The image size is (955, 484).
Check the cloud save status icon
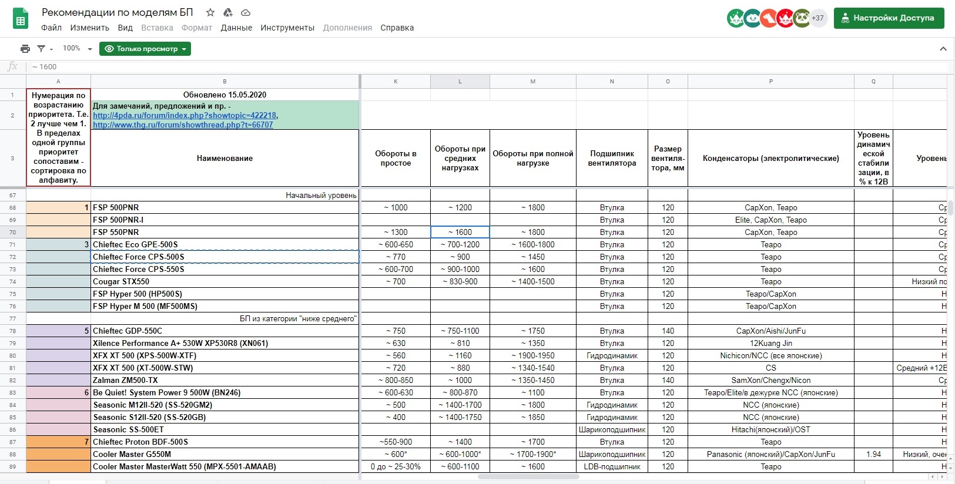(246, 12)
